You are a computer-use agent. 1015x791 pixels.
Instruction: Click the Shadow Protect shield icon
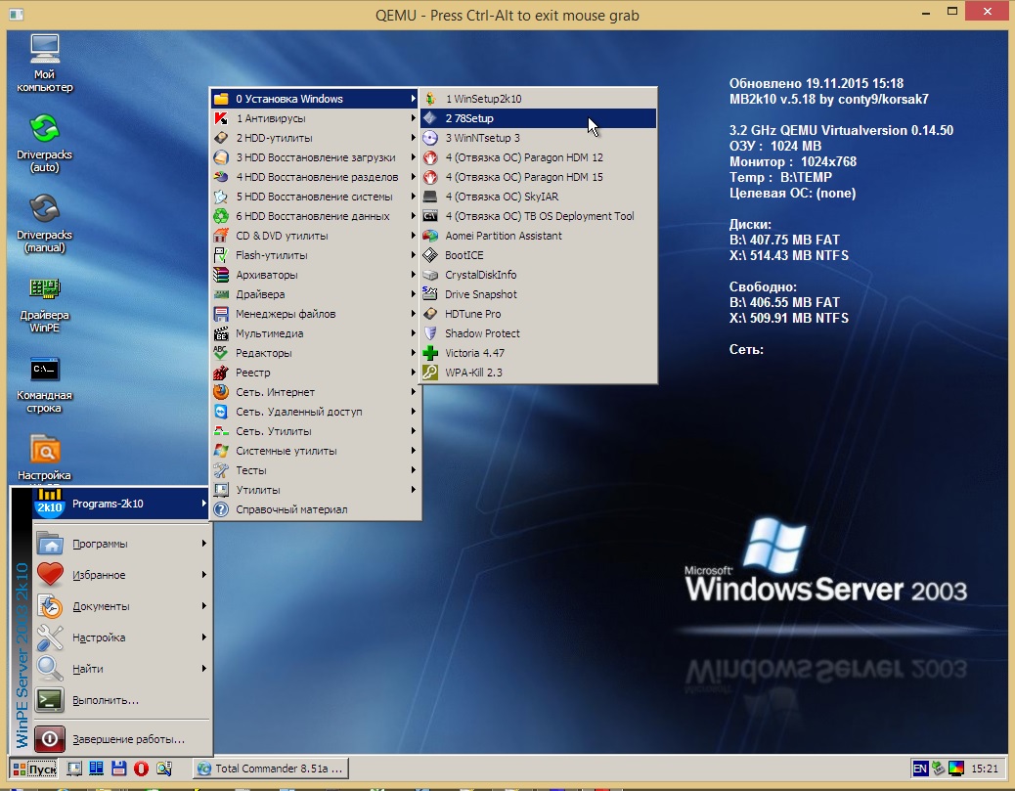point(430,333)
